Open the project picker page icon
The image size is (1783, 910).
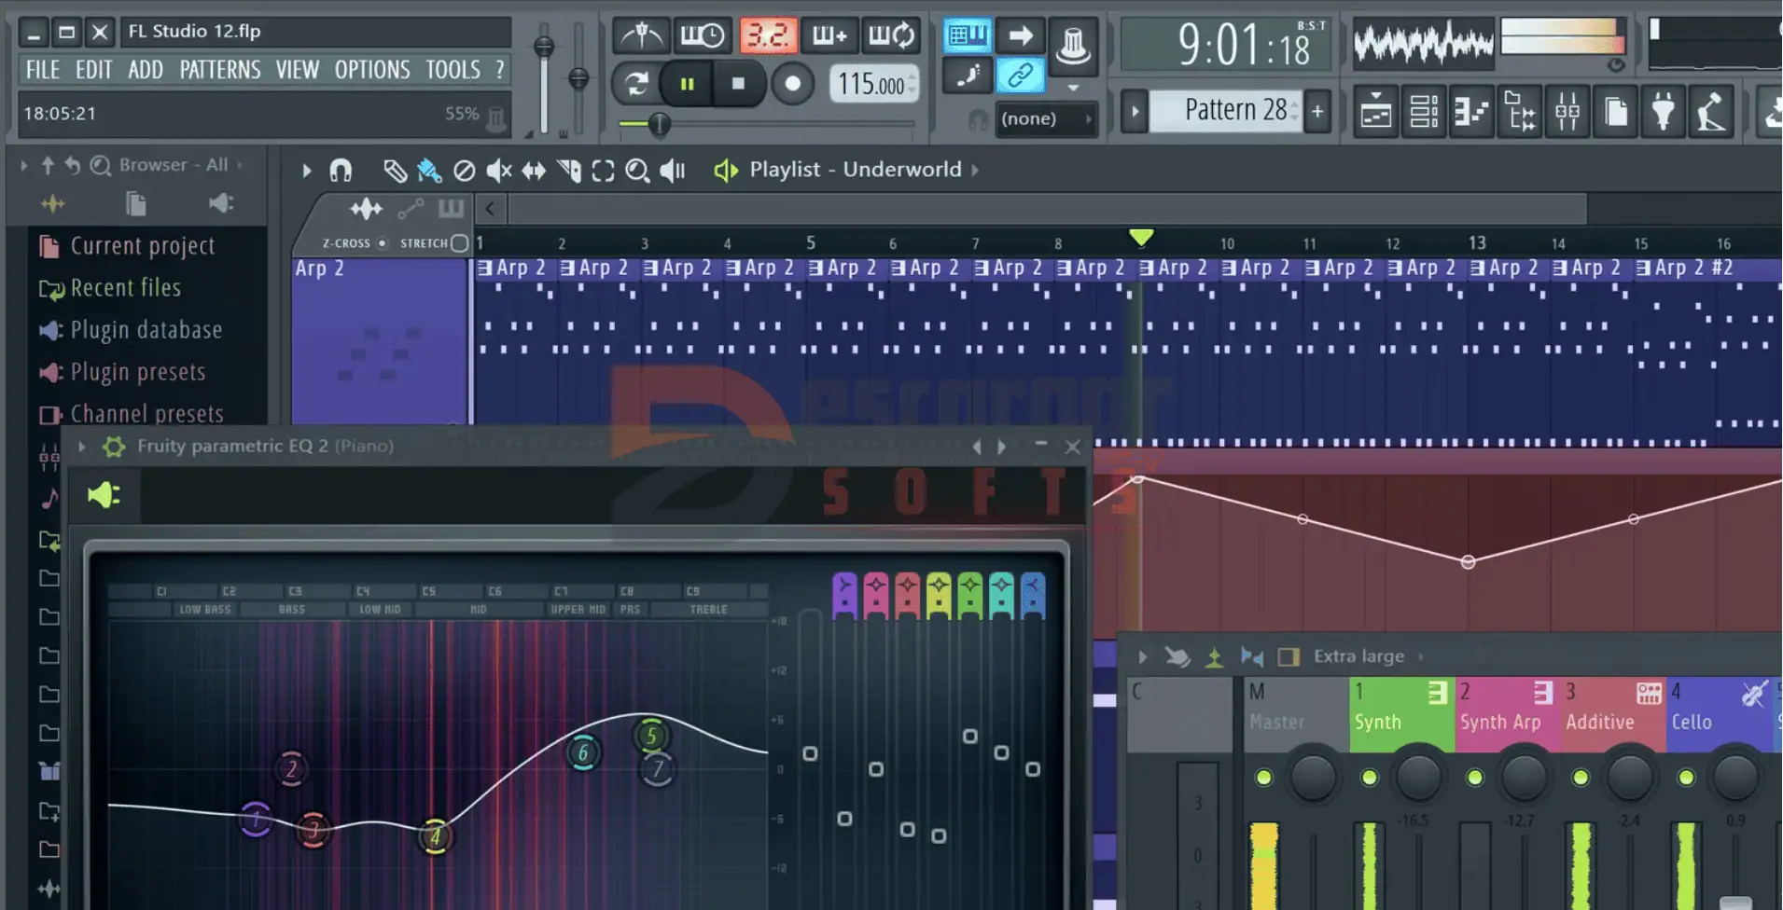pos(1616,112)
